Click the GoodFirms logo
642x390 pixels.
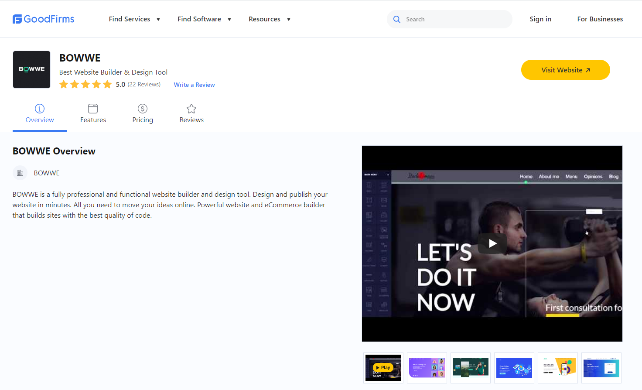click(x=44, y=19)
